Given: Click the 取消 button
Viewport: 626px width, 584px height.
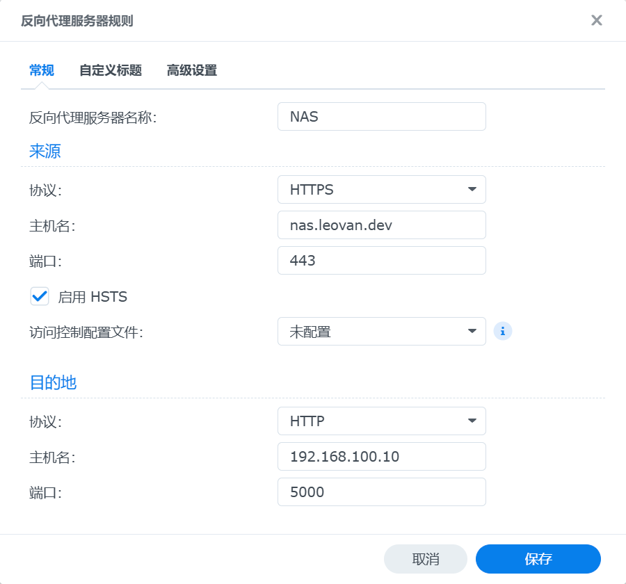Looking at the screenshot, I should click(x=425, y=558).
